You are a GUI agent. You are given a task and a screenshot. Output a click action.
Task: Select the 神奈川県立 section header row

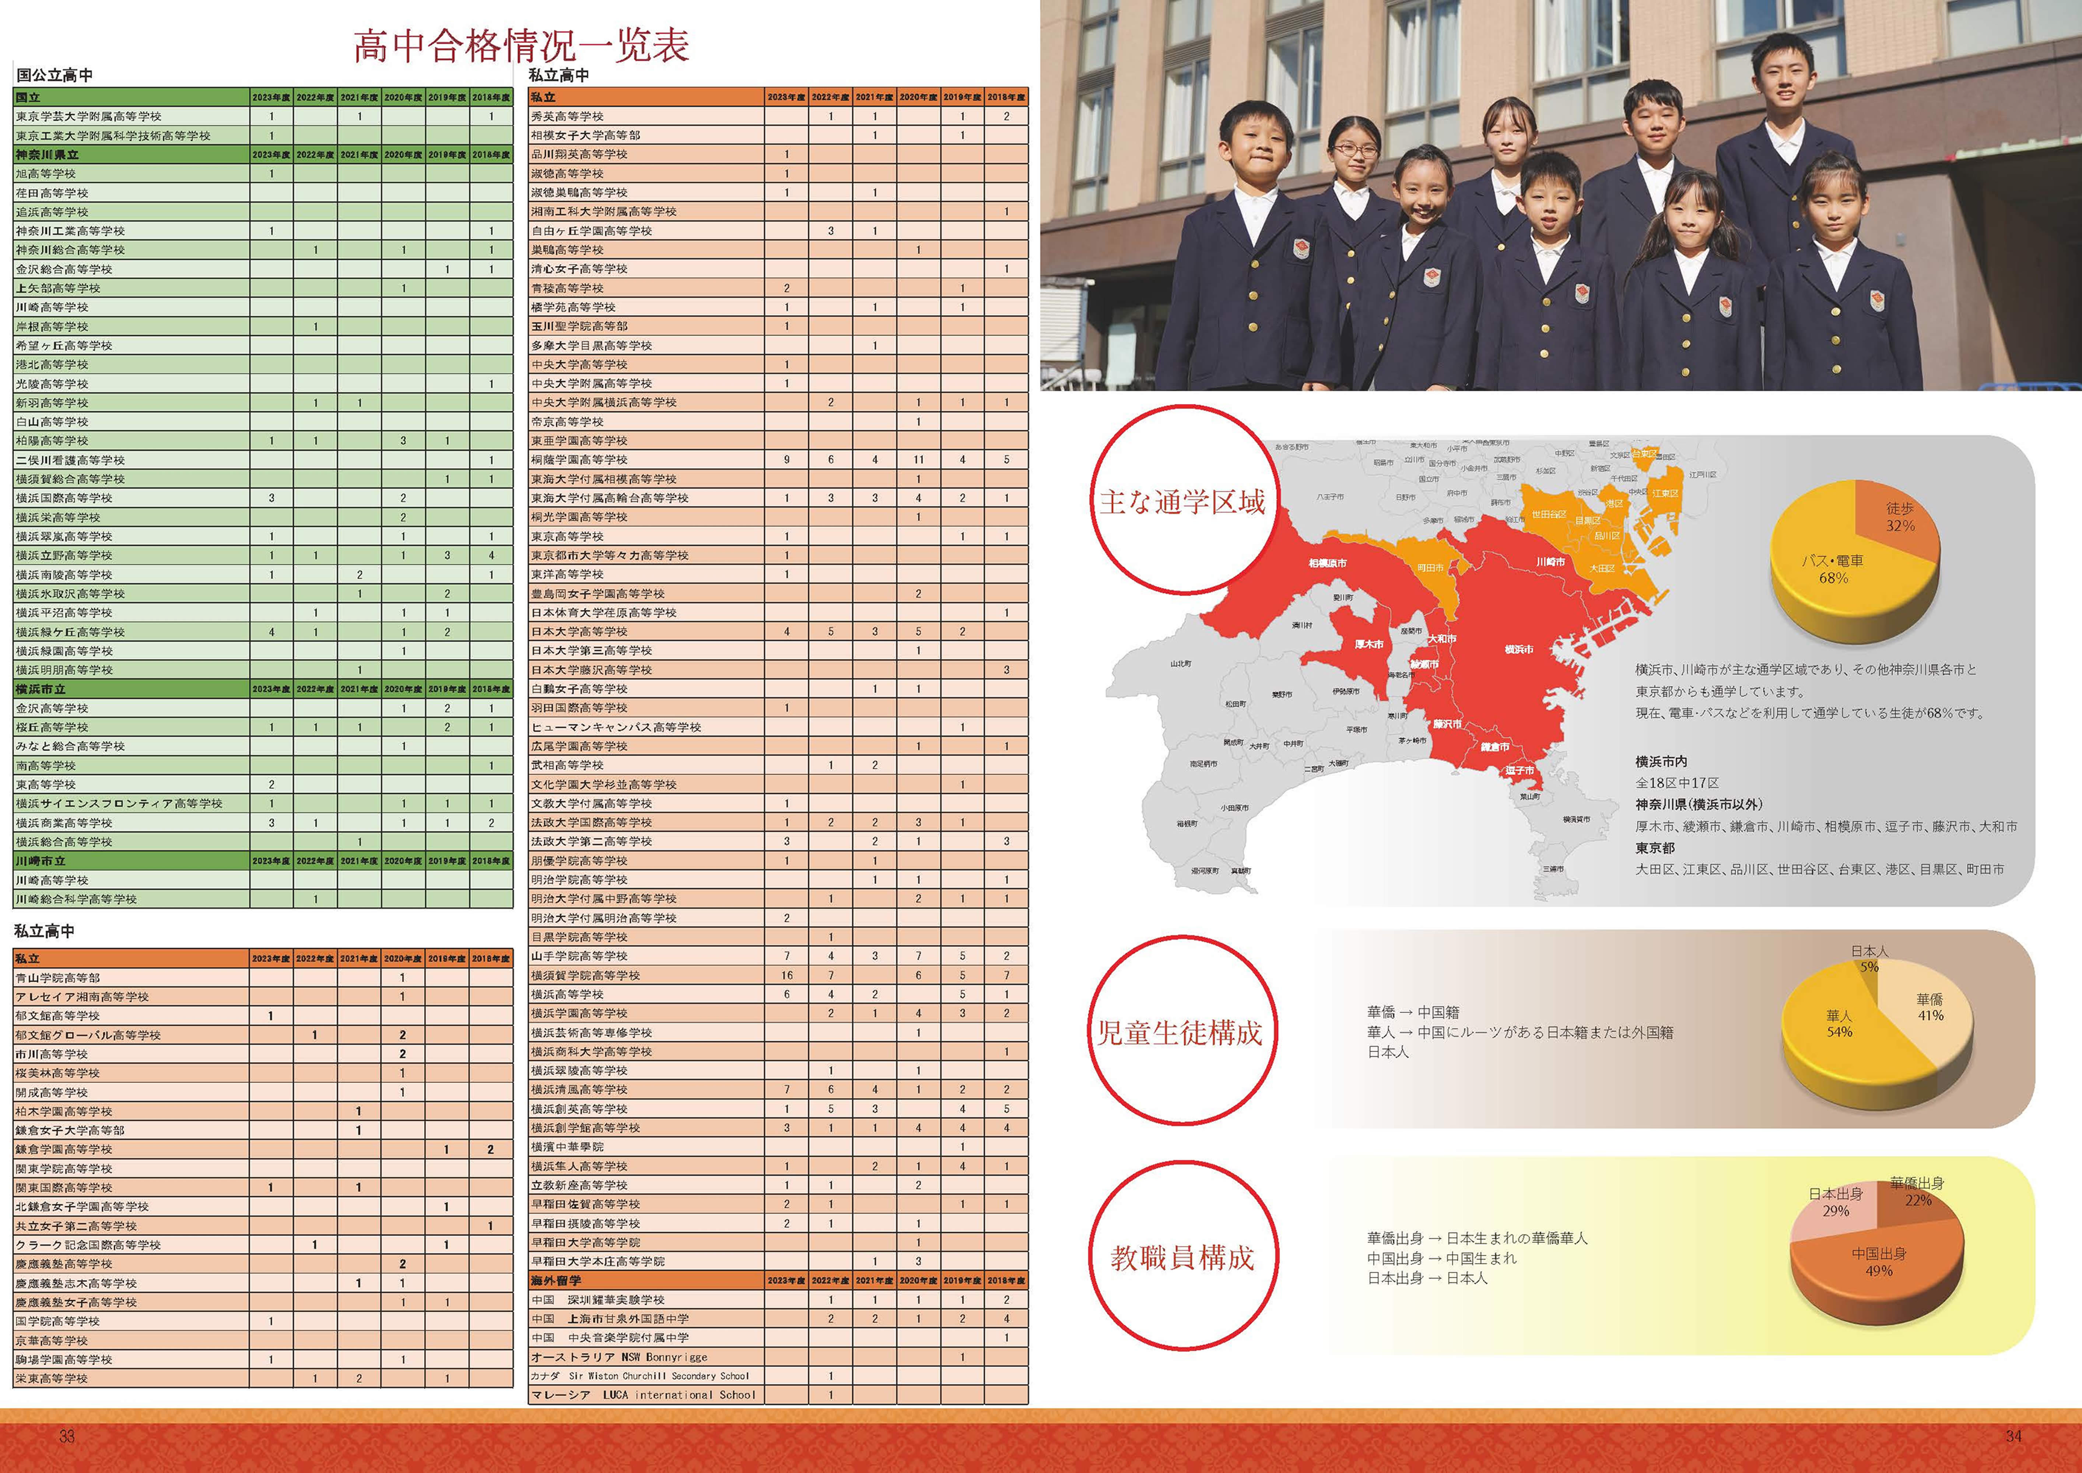coord(263,154)
